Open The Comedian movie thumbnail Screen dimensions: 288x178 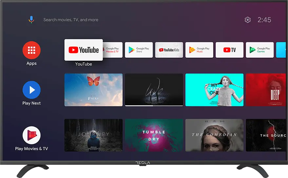tap(214, 135)
